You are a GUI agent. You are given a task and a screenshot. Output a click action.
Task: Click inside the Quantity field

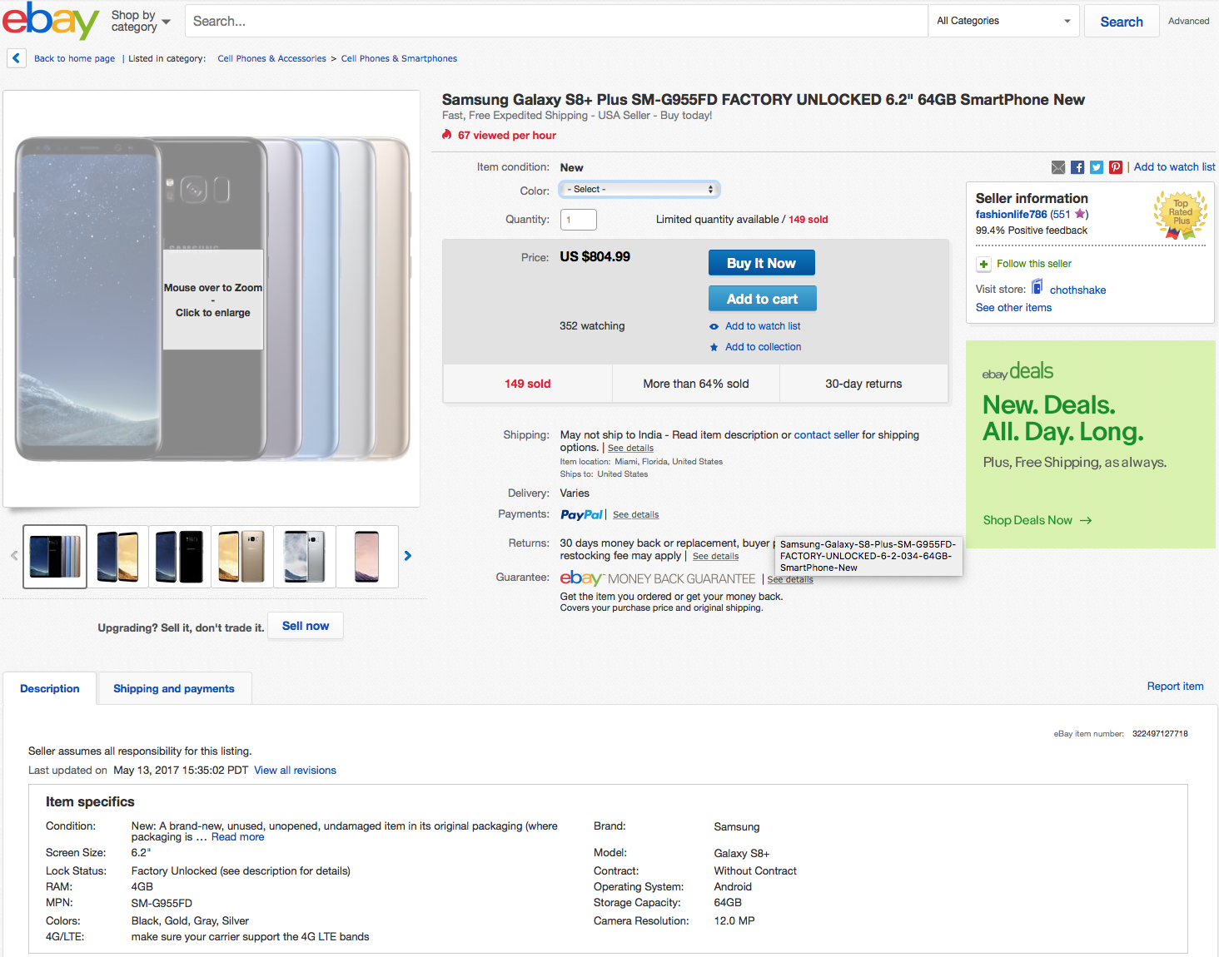[578, 220]
